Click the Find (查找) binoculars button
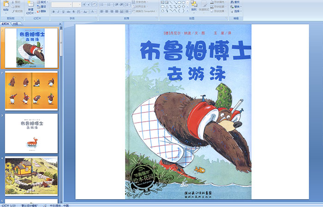The height and width of the screenshot is (207, 323). (235, 2)
